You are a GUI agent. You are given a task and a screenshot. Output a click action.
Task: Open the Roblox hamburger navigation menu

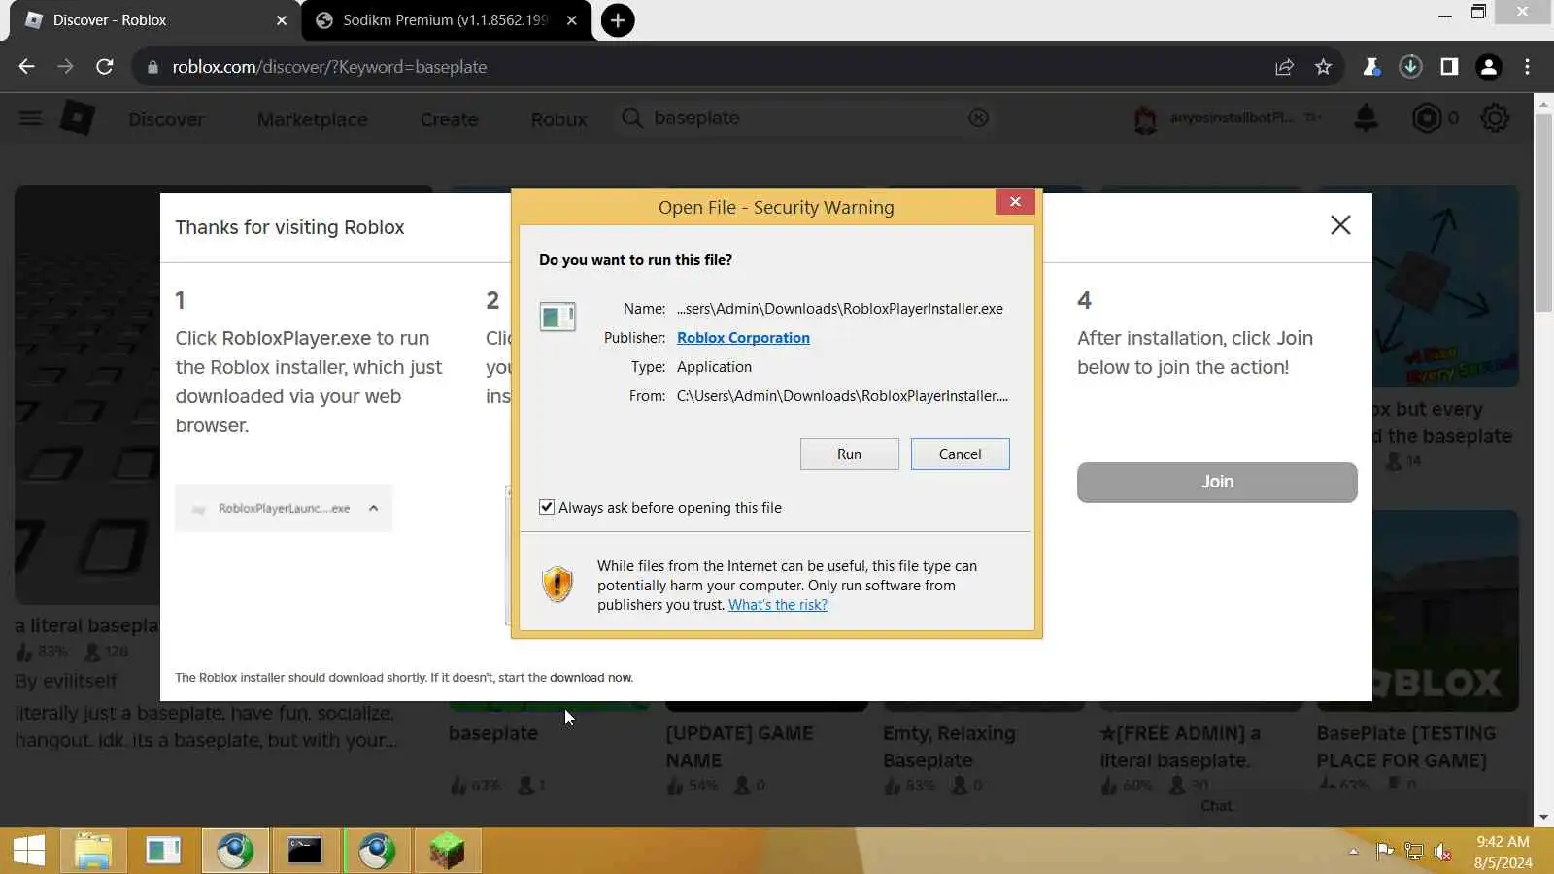coord(30,118)
